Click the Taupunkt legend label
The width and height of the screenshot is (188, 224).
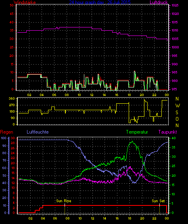(x=167, y=132)
